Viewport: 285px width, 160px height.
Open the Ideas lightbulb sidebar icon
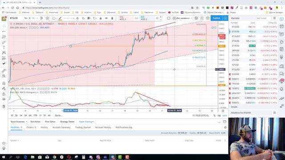coord(281,57)
